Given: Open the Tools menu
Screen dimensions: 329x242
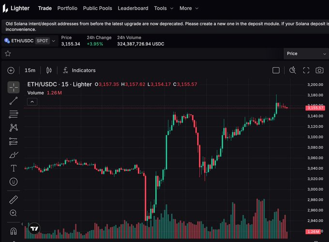Looking at the screenshot, I should coord(163,8).
